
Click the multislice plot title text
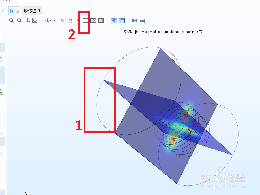163,32
